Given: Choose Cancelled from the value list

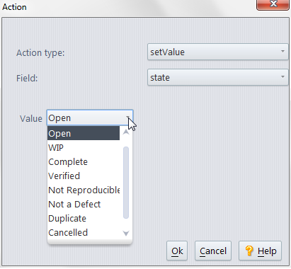Looking at the screenshot, I should [x=84, y=233].
